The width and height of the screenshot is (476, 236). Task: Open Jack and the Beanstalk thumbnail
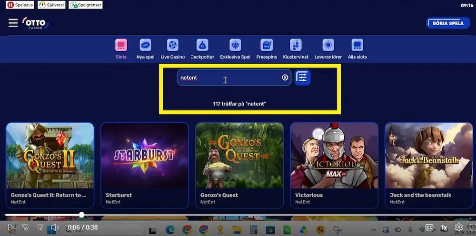[x=429, y=156]
